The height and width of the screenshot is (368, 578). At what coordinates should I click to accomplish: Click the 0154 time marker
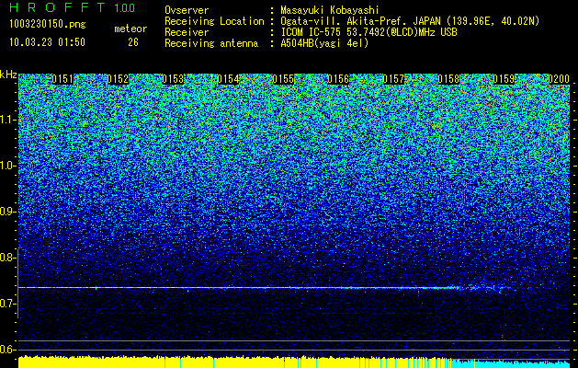click(x=228, y=79)
